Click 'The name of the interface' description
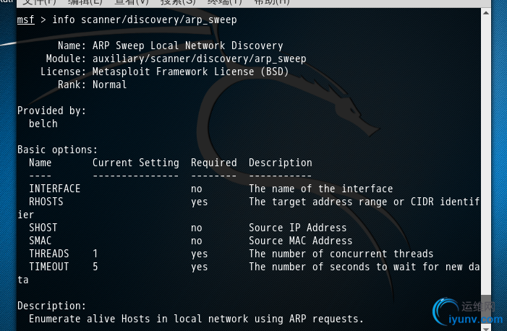The image size is (507, 331). (x=320, y=189)
